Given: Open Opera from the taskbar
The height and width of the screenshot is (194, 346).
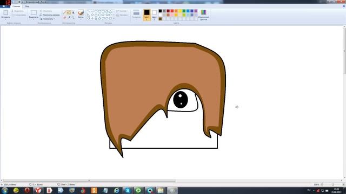Looking at the screenshot, I should [27, 190].
